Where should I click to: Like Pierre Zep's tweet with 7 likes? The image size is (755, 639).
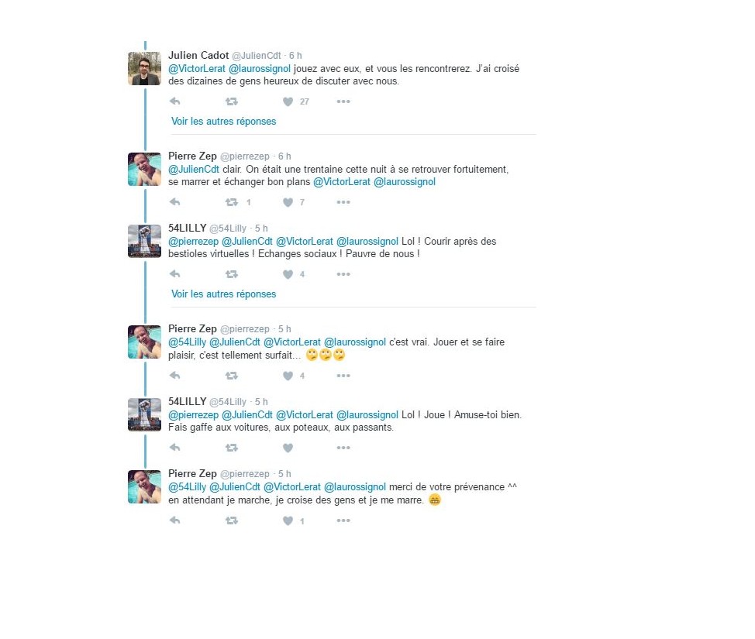coord(288,202)
